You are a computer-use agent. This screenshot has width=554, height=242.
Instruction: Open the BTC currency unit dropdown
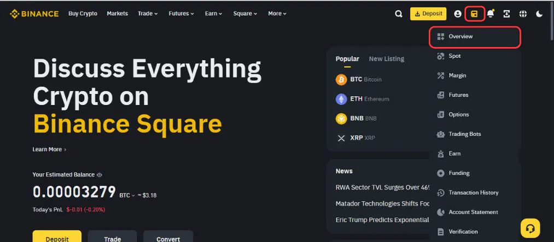(127, 195)
